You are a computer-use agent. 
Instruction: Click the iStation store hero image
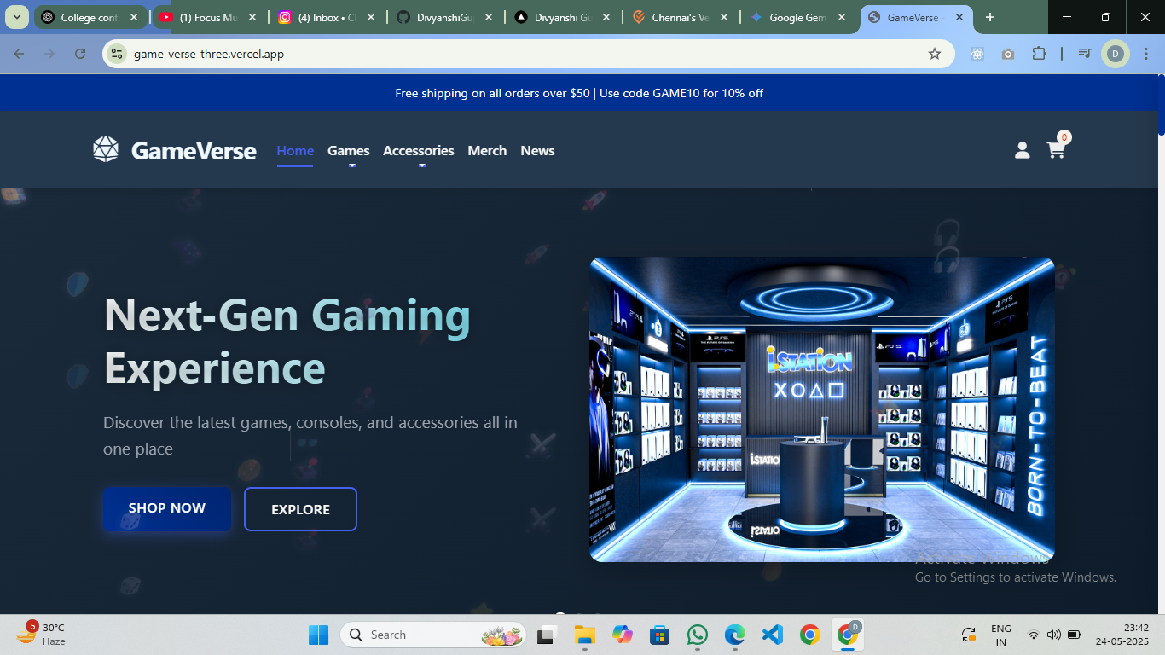pos(822,409)
